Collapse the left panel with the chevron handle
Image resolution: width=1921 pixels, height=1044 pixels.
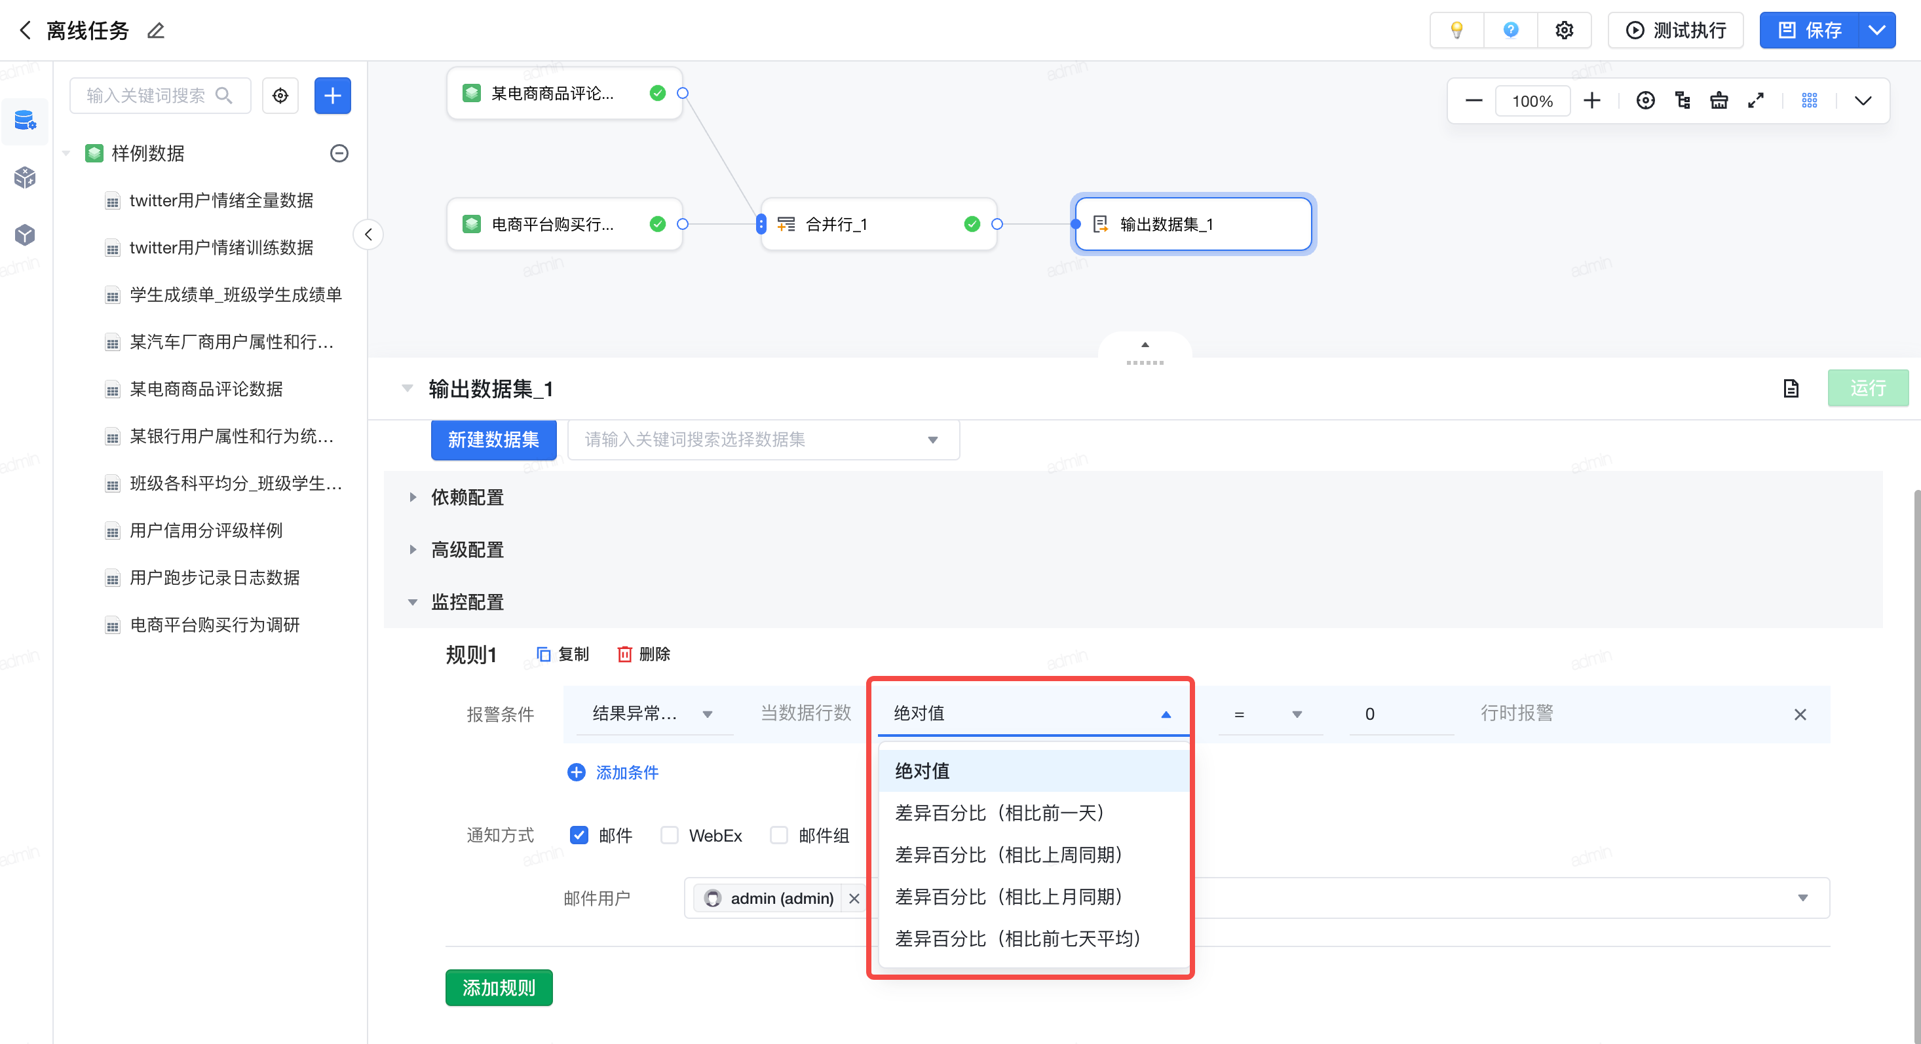pyautogui.click(x=368, y=234)
